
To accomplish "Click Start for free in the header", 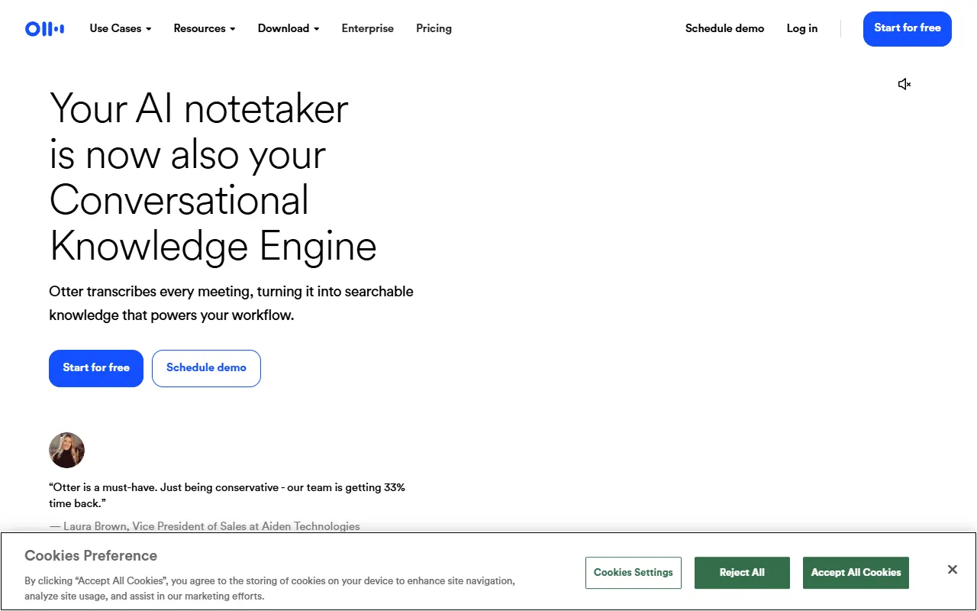I will pos(908,29).
